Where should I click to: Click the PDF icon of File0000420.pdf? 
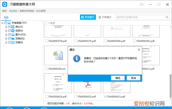[x=88, y=85]
